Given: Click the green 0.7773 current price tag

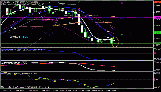Looking at the screenshot, I should click(157, 43).
